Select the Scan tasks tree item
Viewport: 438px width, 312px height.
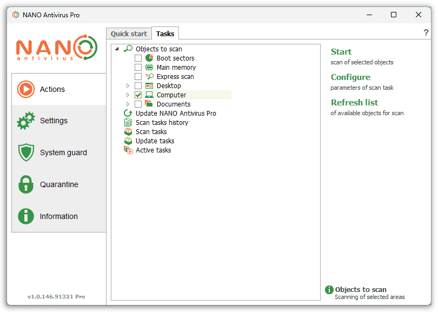(151, 131)
